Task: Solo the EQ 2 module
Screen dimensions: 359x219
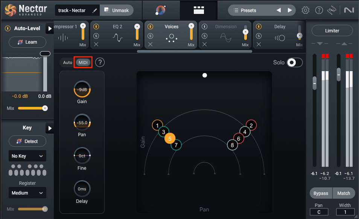Action: 96,36
